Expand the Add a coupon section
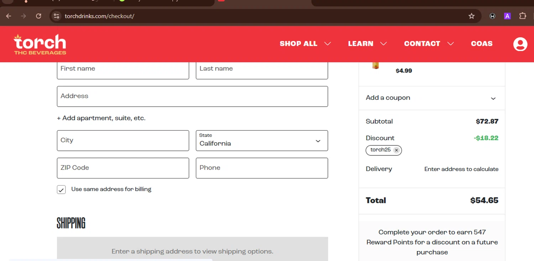534x261 pixels. (x=432, y=98)
